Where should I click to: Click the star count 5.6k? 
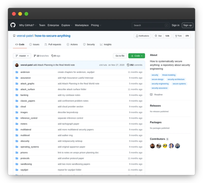pos(167,36)
